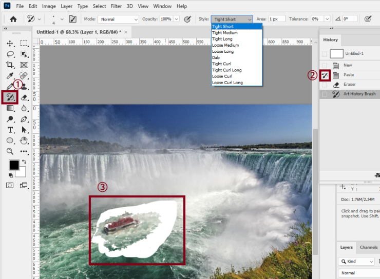Select the Move tool

pyautogui.click(x=10, y=43)
